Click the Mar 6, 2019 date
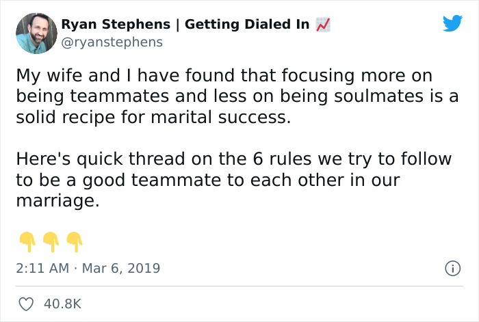This screenshot has width=479, height=322. point(122,268)
